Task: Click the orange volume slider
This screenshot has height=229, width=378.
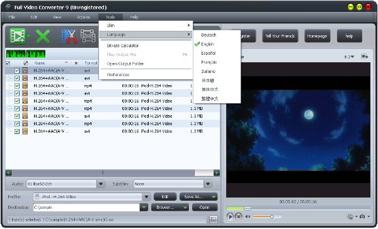Action: [266, 216]
